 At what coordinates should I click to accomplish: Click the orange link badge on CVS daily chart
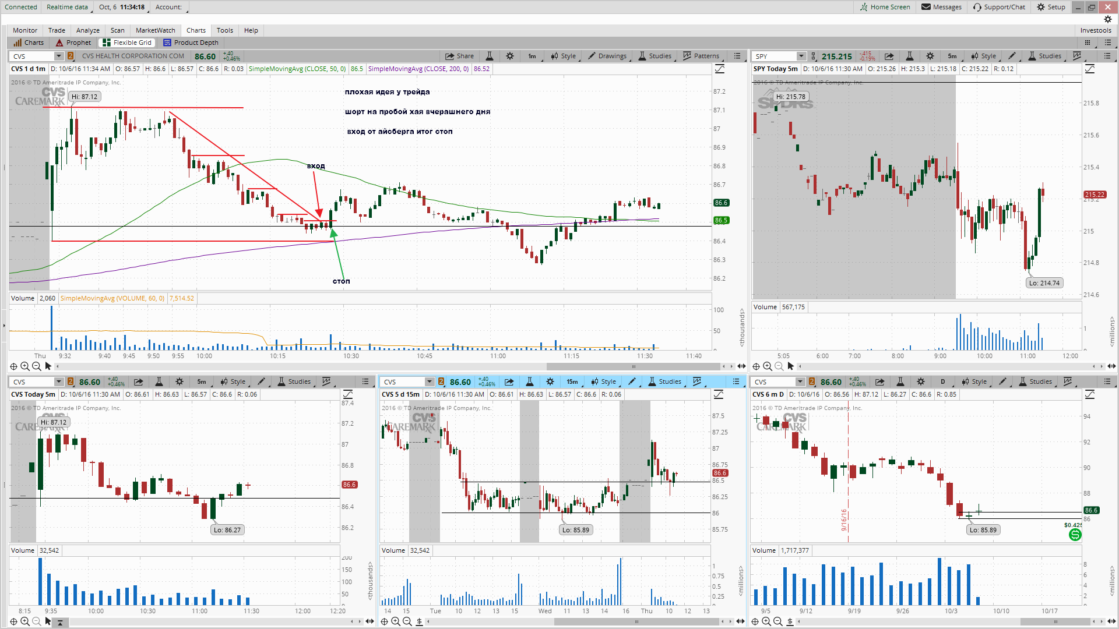click(x=812, y=381)
